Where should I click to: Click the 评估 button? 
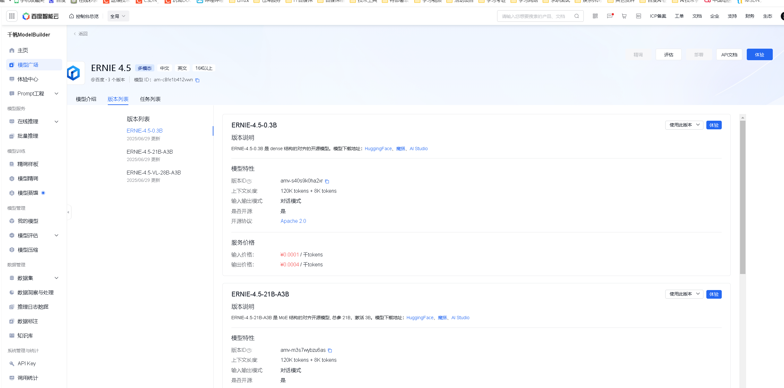(x=668, y=54)
